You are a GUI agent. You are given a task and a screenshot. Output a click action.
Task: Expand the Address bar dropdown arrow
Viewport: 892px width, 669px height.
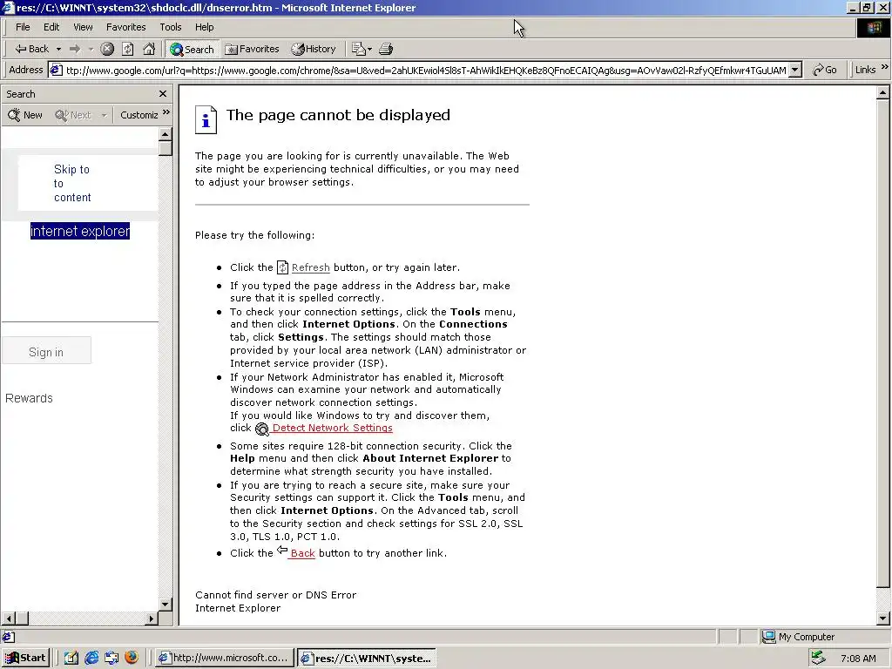(795, 70)
